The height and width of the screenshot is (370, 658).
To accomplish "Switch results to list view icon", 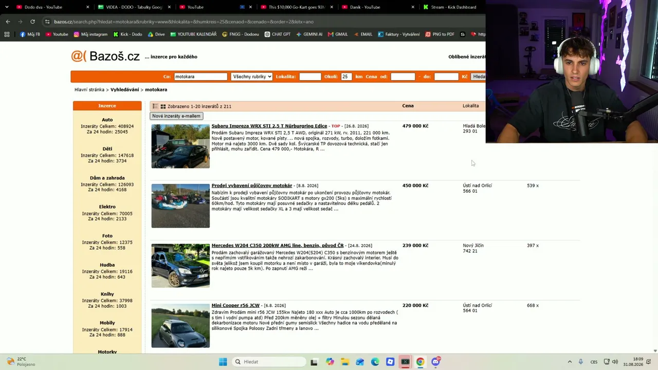I will (155, 106).
